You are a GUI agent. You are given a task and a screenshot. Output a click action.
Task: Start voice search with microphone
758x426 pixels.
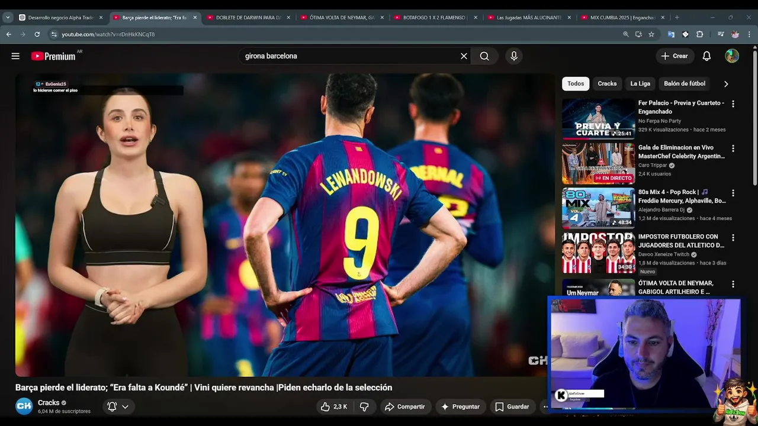point(514,56)
